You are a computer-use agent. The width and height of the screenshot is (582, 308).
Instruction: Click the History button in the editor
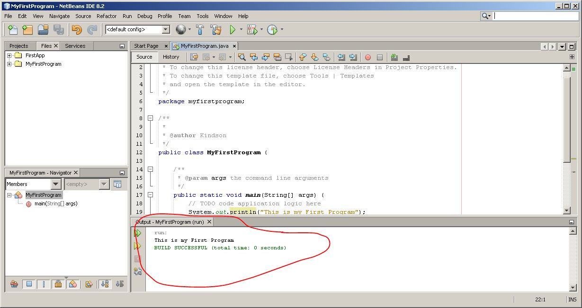tap(171, 57)
